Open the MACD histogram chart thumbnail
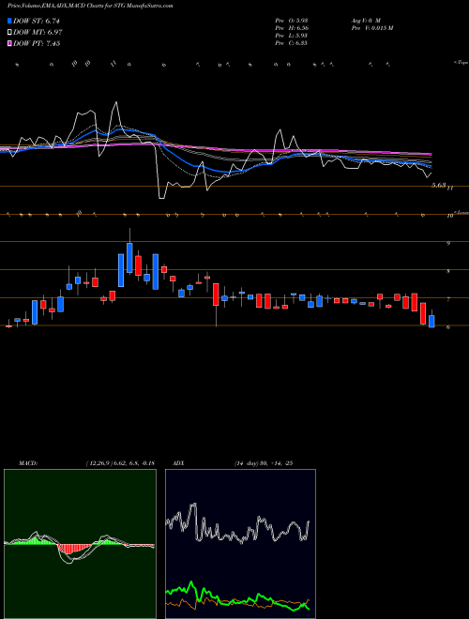The width and height of the screenshot is (469, 619). click(x=80, y=544)
